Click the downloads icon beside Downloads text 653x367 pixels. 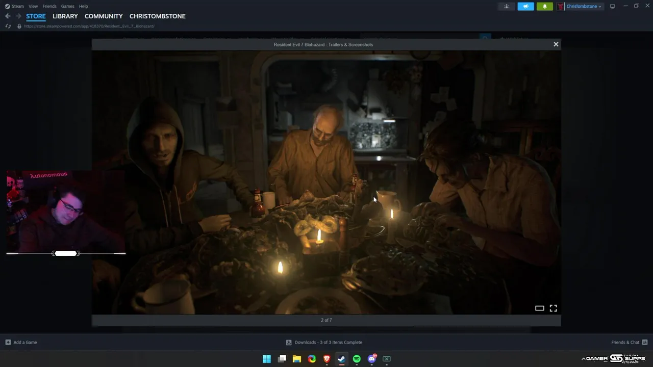coord(289,342)
